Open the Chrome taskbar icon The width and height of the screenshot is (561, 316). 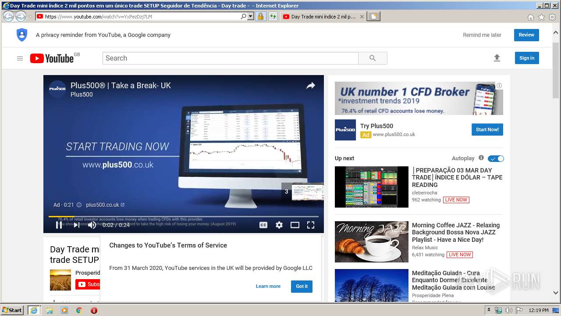pos(79,310)
